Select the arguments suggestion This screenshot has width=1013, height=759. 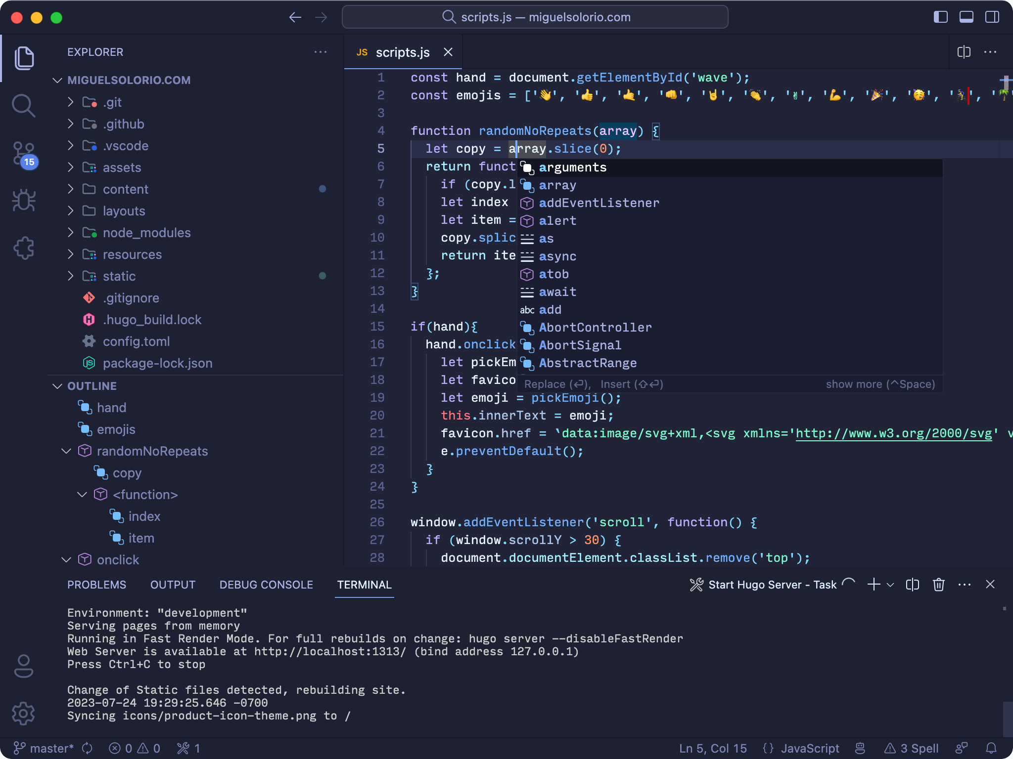tap(730, 168)
